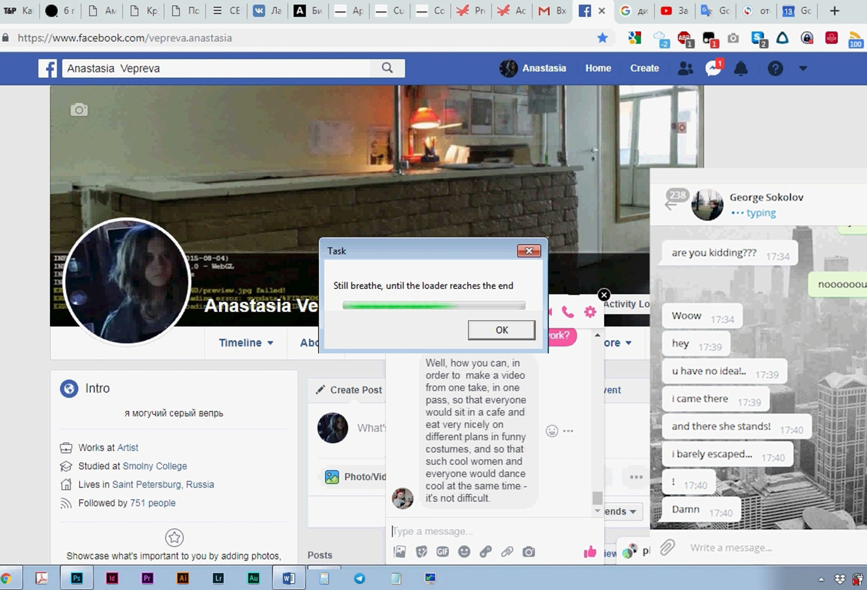Image resolution: width=867 pixels, height=590 pixels.
Task: Close the Facebook browser tab
Action: coord(602,11)
